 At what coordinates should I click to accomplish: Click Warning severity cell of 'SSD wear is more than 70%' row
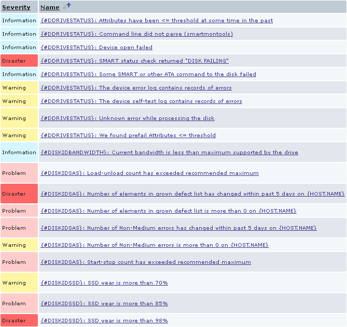click(x=19, y=283)
